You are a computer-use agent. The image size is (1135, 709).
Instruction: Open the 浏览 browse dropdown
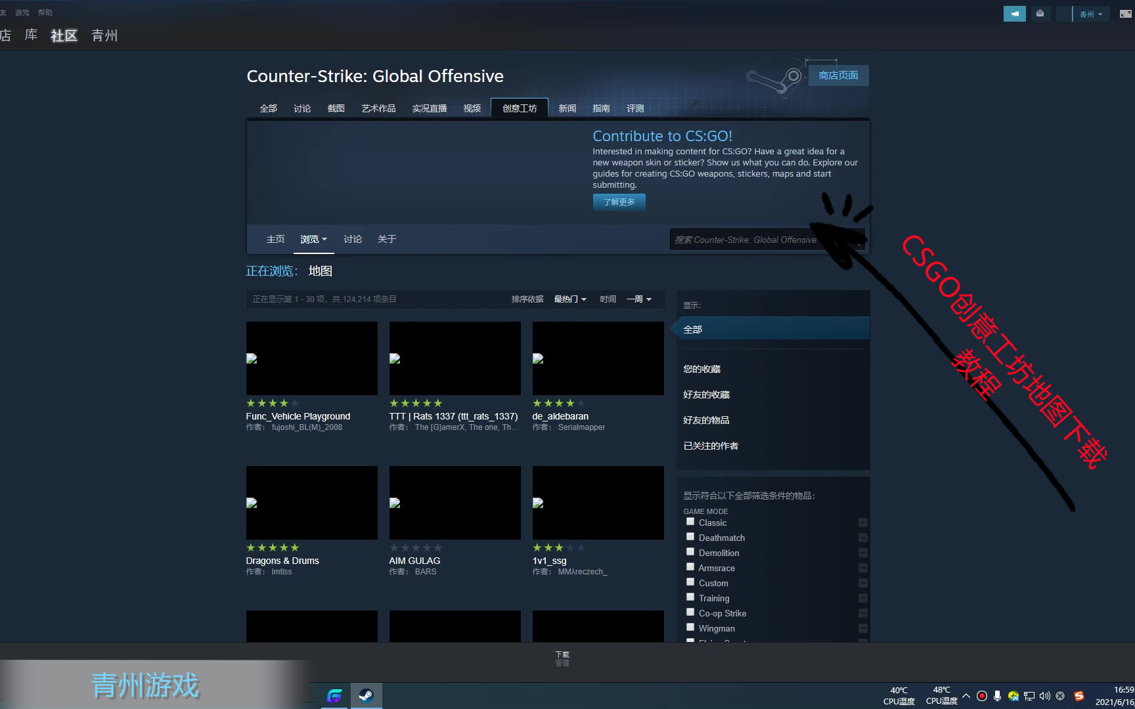pyautogui.click(x=313, y=239)
